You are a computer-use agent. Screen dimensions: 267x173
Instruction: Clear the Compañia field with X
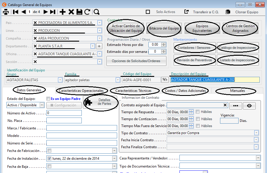(x=35, y=38)
